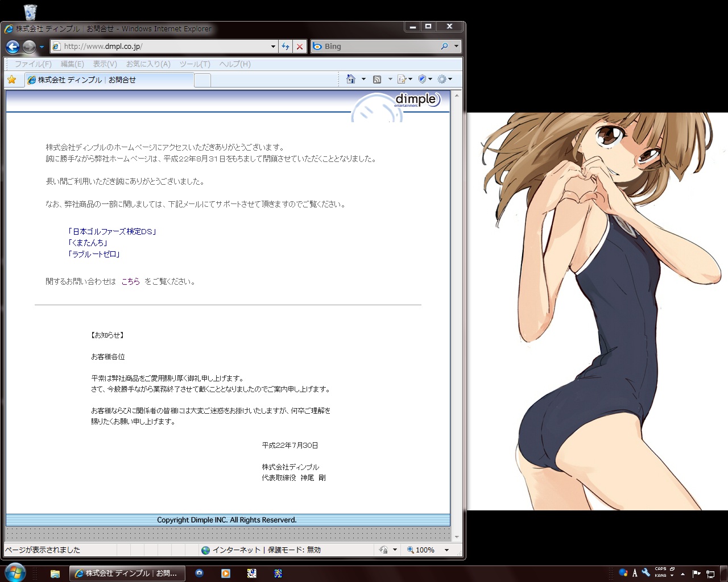Click the browser Back arrow button
The height and width of the screenshot is (582, 728).
13,47
